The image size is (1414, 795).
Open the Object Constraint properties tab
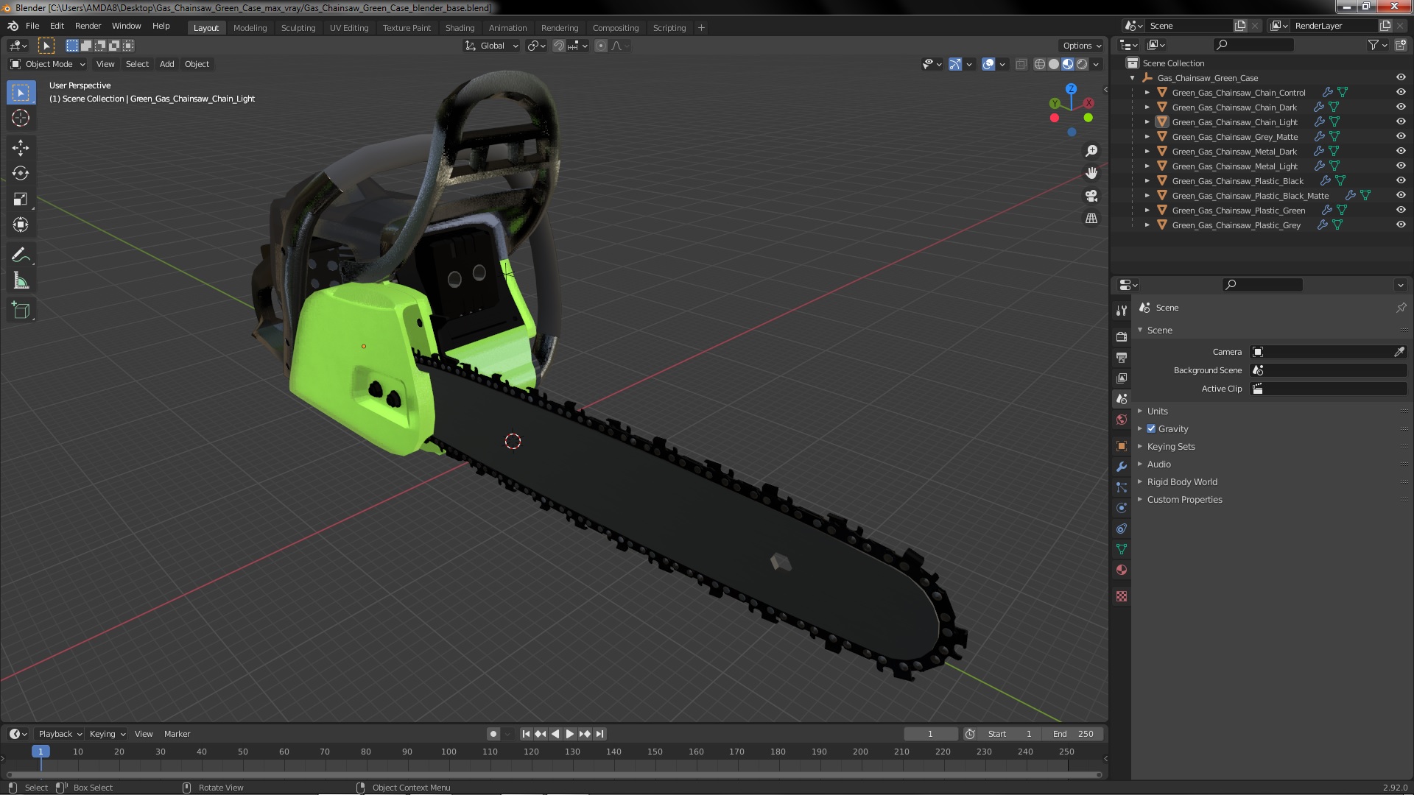tap(1122, 529)
